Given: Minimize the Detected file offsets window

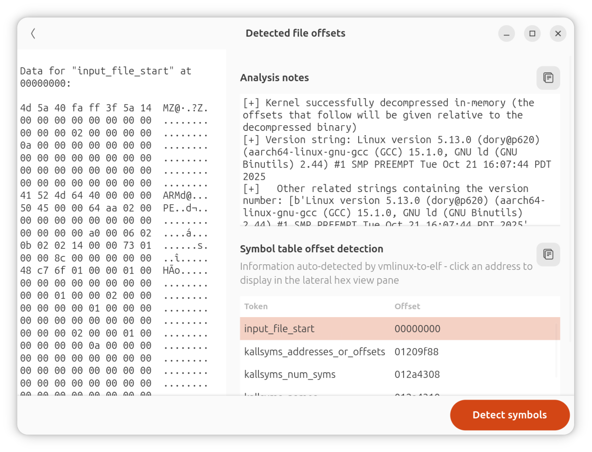Looking at the screenshot, I should (506, 33).
